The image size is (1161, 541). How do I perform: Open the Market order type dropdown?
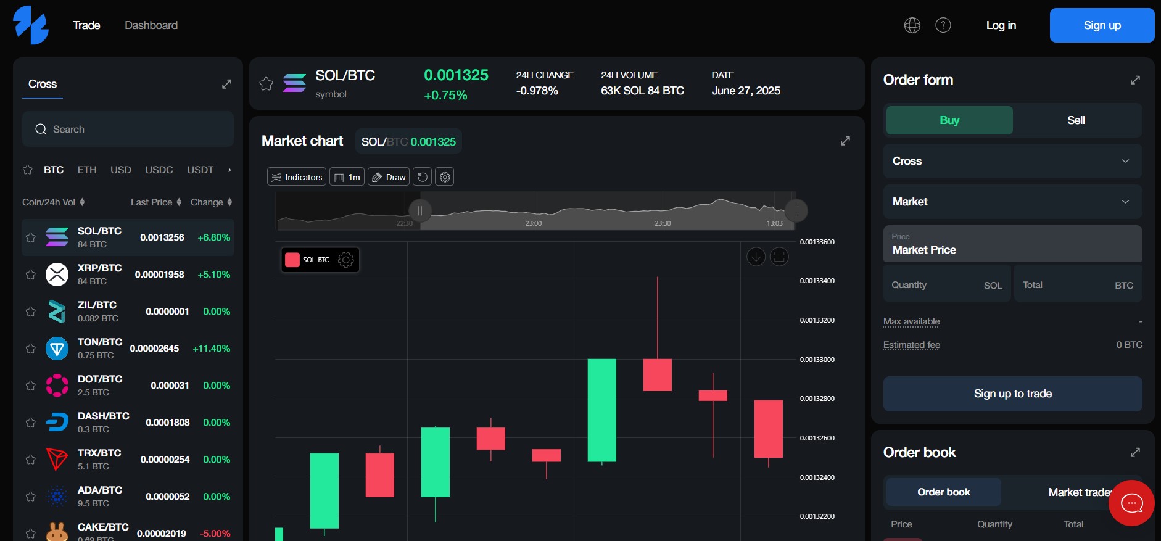1012,202
